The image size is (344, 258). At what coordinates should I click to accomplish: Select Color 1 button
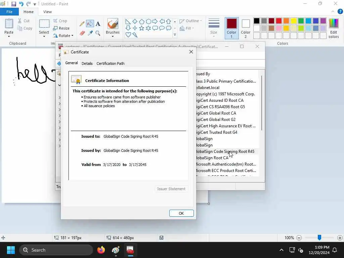point(231,28)
